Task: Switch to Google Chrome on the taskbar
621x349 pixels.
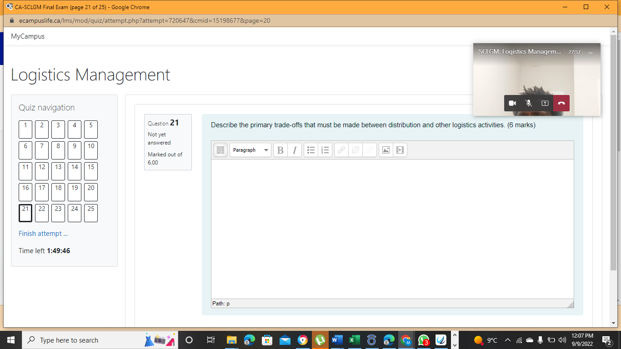Action: 406,340
